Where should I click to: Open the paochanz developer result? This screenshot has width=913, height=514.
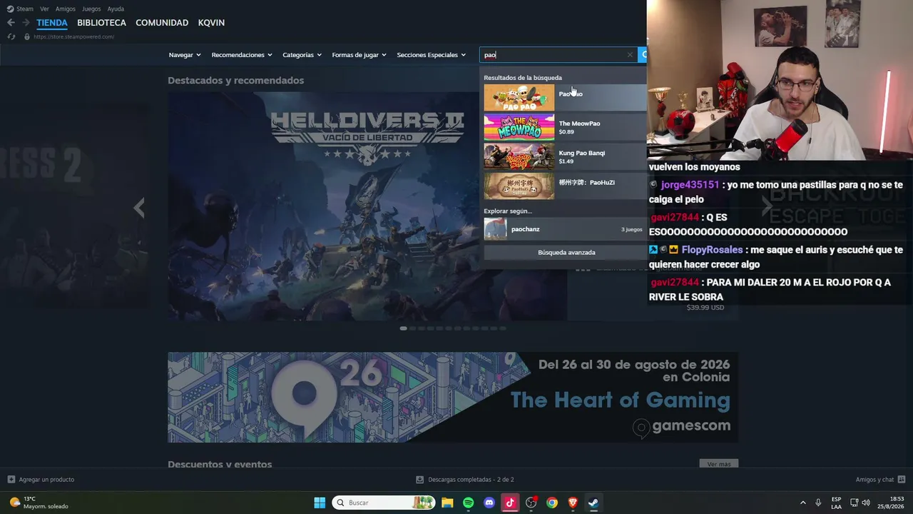click(565, 229)
